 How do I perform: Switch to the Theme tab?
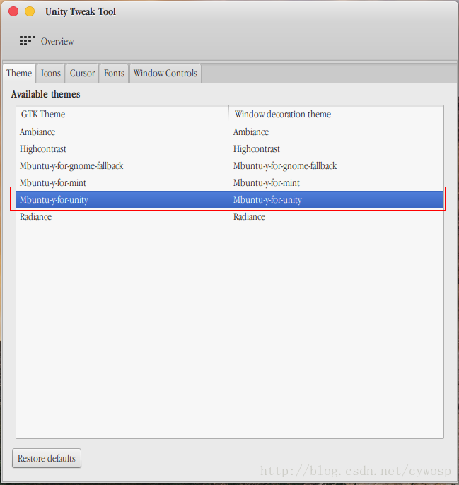click(x=19, y=74)
